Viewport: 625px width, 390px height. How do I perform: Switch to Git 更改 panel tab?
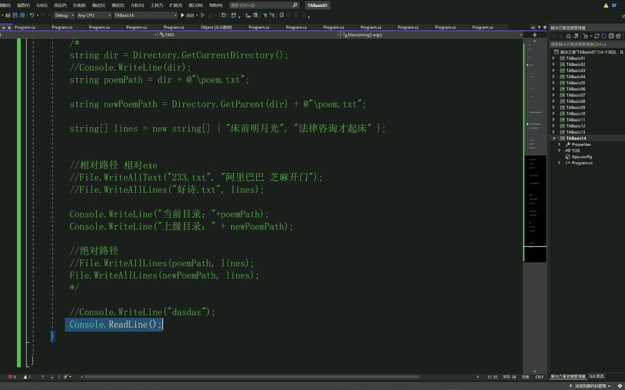click(x=596, y=376)
